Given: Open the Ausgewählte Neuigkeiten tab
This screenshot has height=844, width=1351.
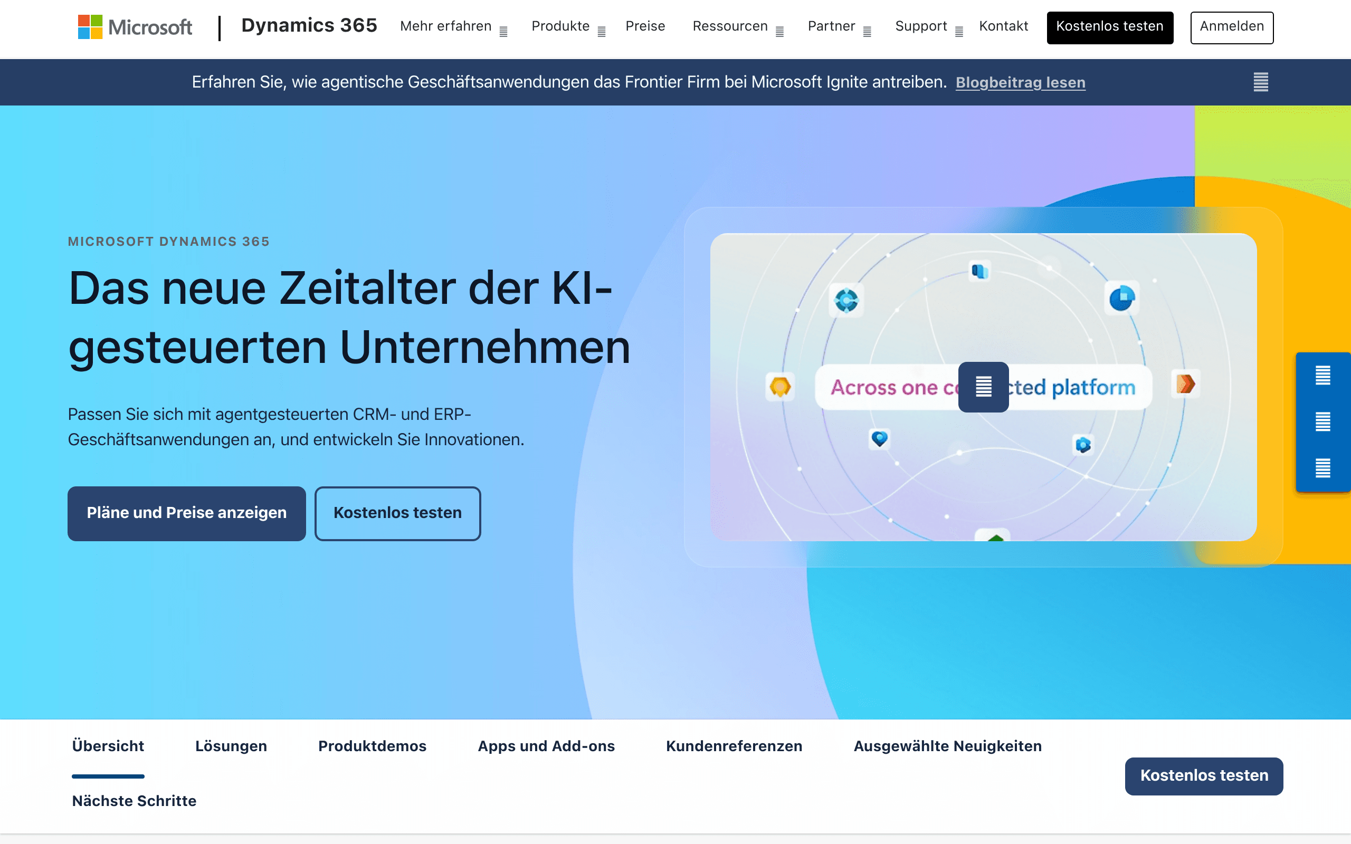Looking at the screenshot, I should (947, 746).
